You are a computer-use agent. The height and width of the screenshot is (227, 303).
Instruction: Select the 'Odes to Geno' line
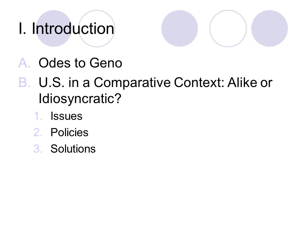pyautogui.click(x=80, y=63)
